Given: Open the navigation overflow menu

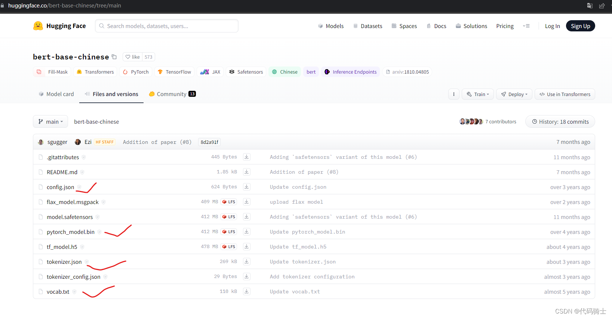Looking at the screenshot, I should pyautogui.click(x=526, y=26).
